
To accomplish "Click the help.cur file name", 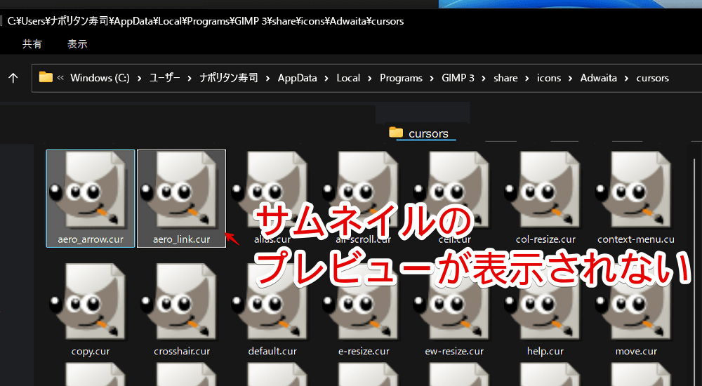I will 545,352.
